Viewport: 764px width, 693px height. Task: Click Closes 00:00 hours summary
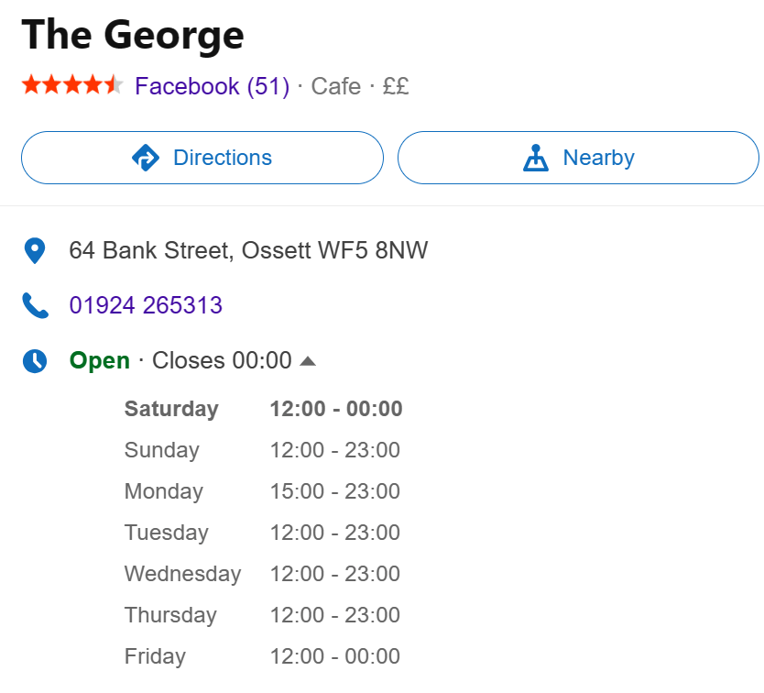click(222, 360)
